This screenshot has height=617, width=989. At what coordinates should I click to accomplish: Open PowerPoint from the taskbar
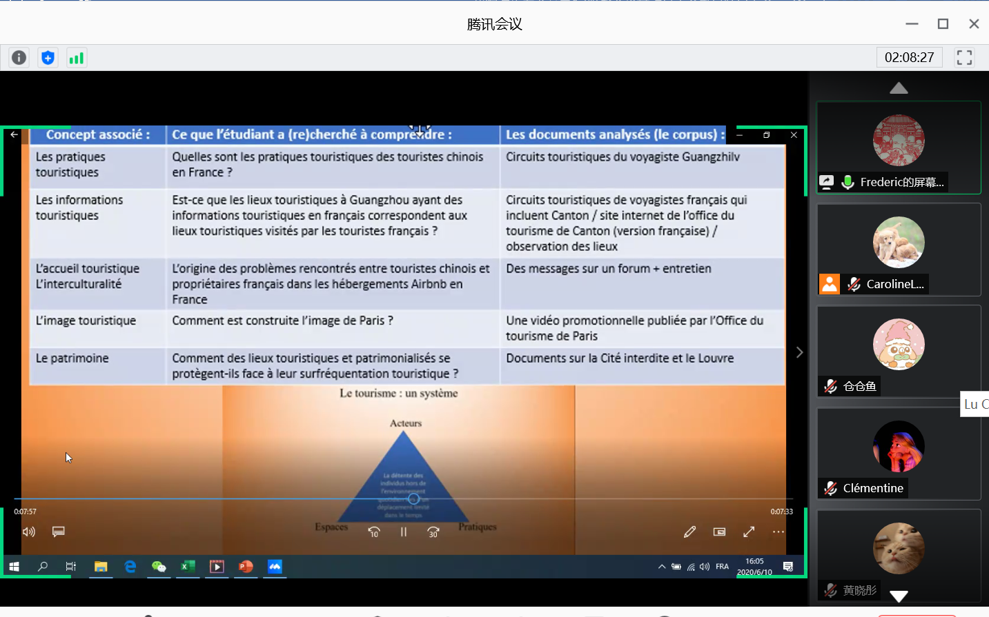click(x=246, y=567)
